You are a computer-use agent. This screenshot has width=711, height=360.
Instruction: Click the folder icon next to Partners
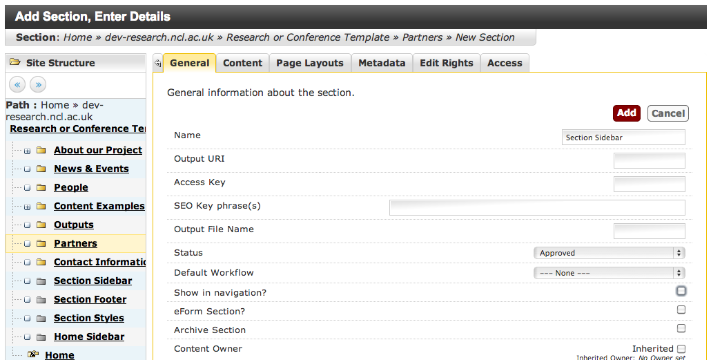tap(41, 243)
